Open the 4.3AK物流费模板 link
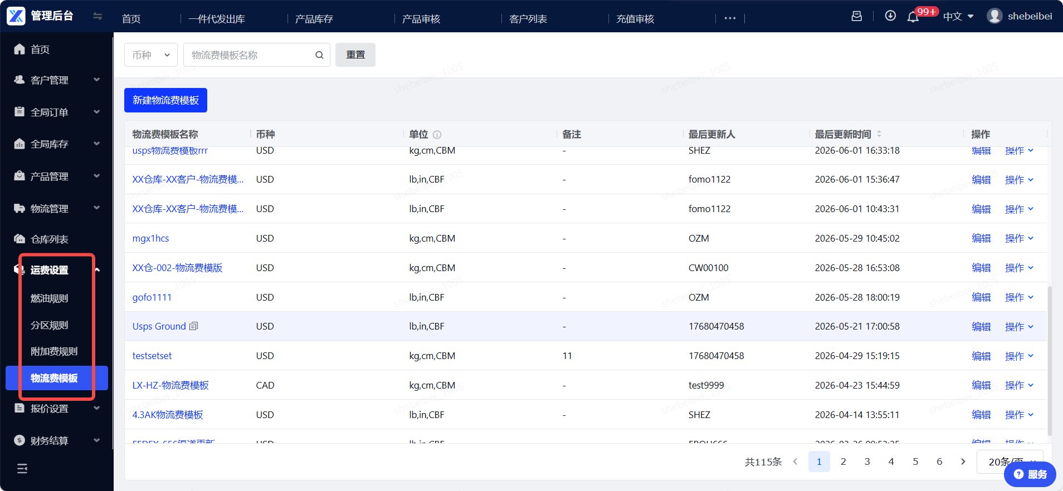Screen dimensions: 1063x491 tap(168, 415)
